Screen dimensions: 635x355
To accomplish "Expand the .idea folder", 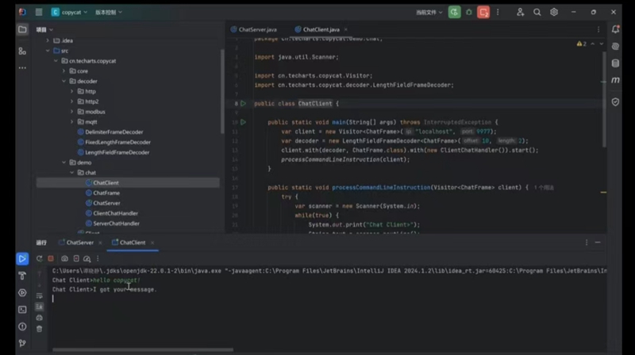I will click(x=48, y=40).
